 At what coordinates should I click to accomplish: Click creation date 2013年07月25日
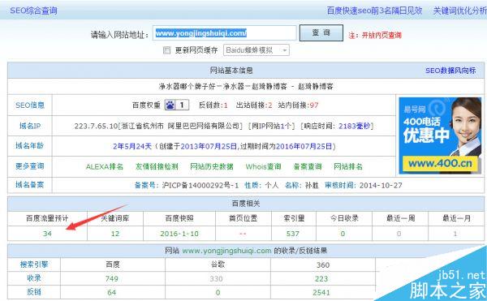coord(209,146)
